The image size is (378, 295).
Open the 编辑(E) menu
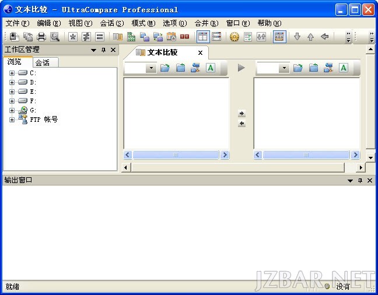click(x=49, y=23)
